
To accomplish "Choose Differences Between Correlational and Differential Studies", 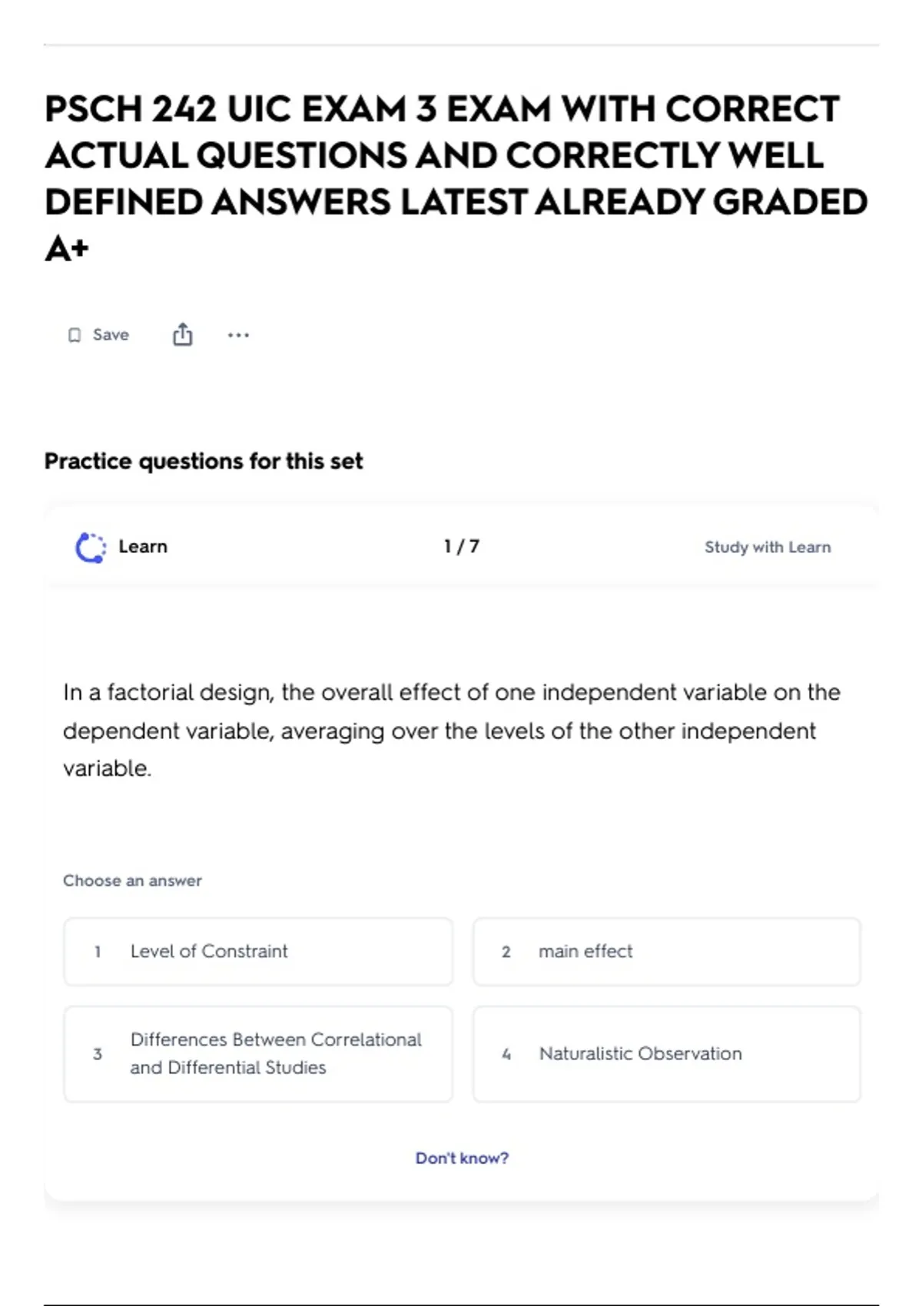I will tap(258, 1054).
